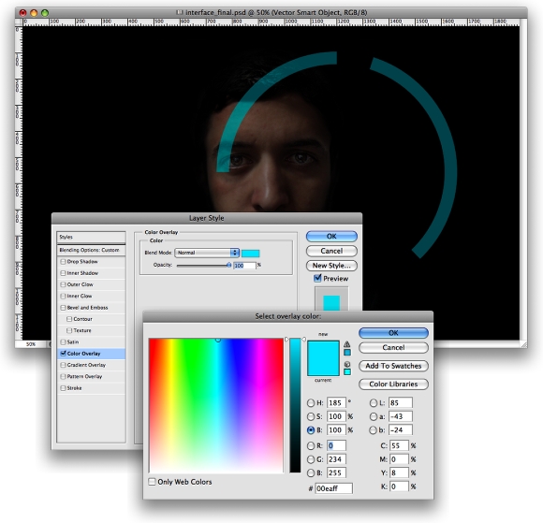
Task: Click the cyan overlay color swatch
Action: point(250,254)
